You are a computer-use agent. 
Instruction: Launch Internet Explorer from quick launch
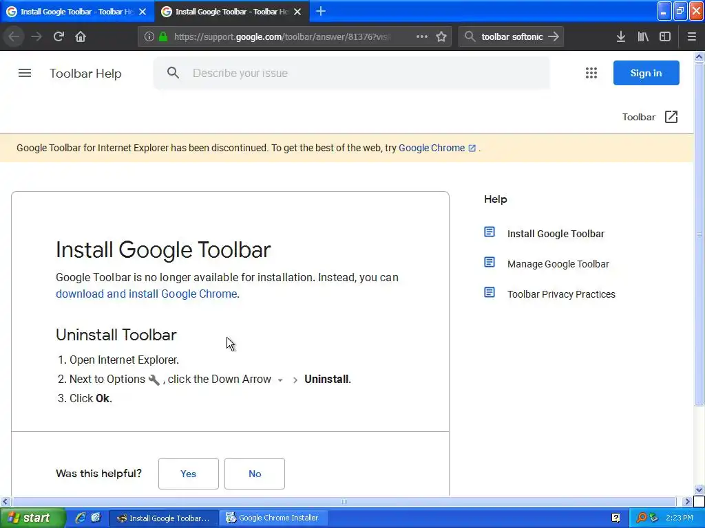coord(81,518)
